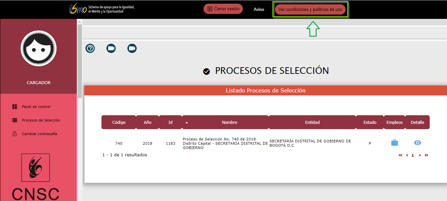The height and width of the screenshot is (201, 447).
Task: View details with the eye icon
Action: click(417, 143)
